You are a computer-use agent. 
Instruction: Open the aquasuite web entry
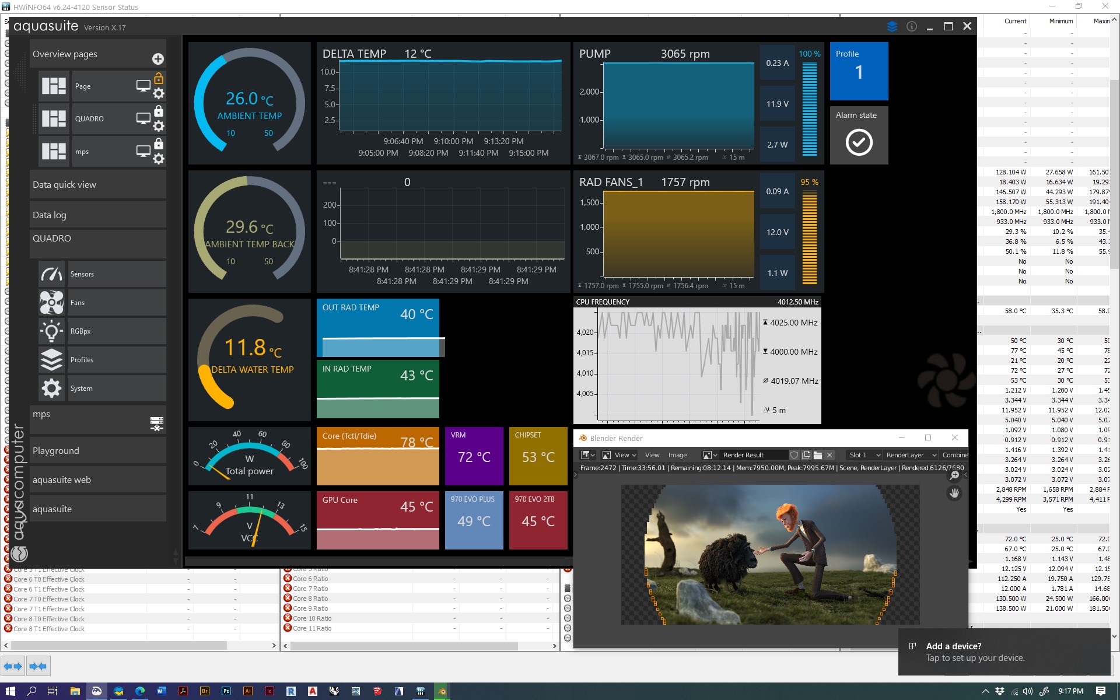(x=97, y=480)
